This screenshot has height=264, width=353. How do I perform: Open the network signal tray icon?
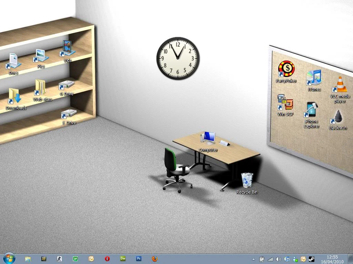point(270,259)
